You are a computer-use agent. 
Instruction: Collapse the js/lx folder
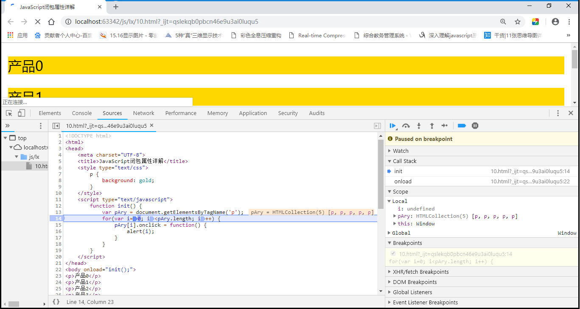tap(17, 157)
